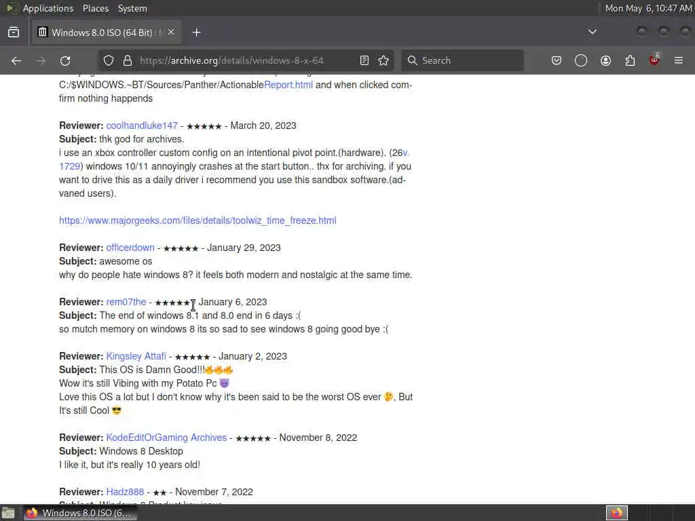Open the Firefox hamburger menu

pos(679,60)
